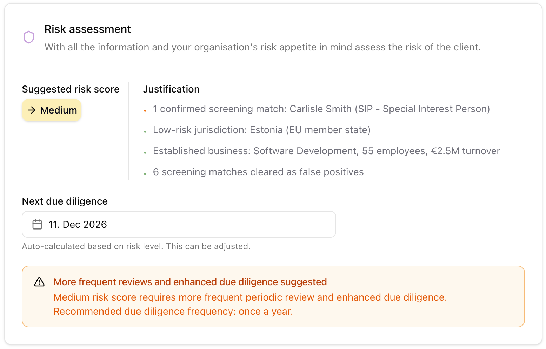Click the green bullet beside cleared false positives
The image size is (546, 349).
145,173
